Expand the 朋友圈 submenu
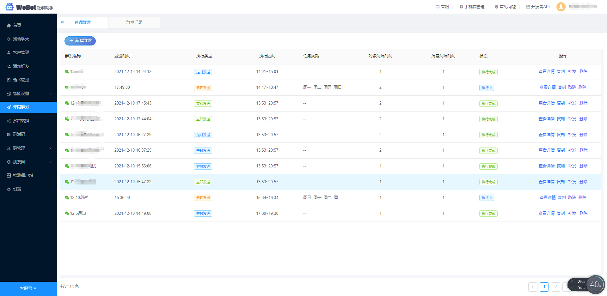The width and height of the screenshot is (607, 296). tap(50, 162)
